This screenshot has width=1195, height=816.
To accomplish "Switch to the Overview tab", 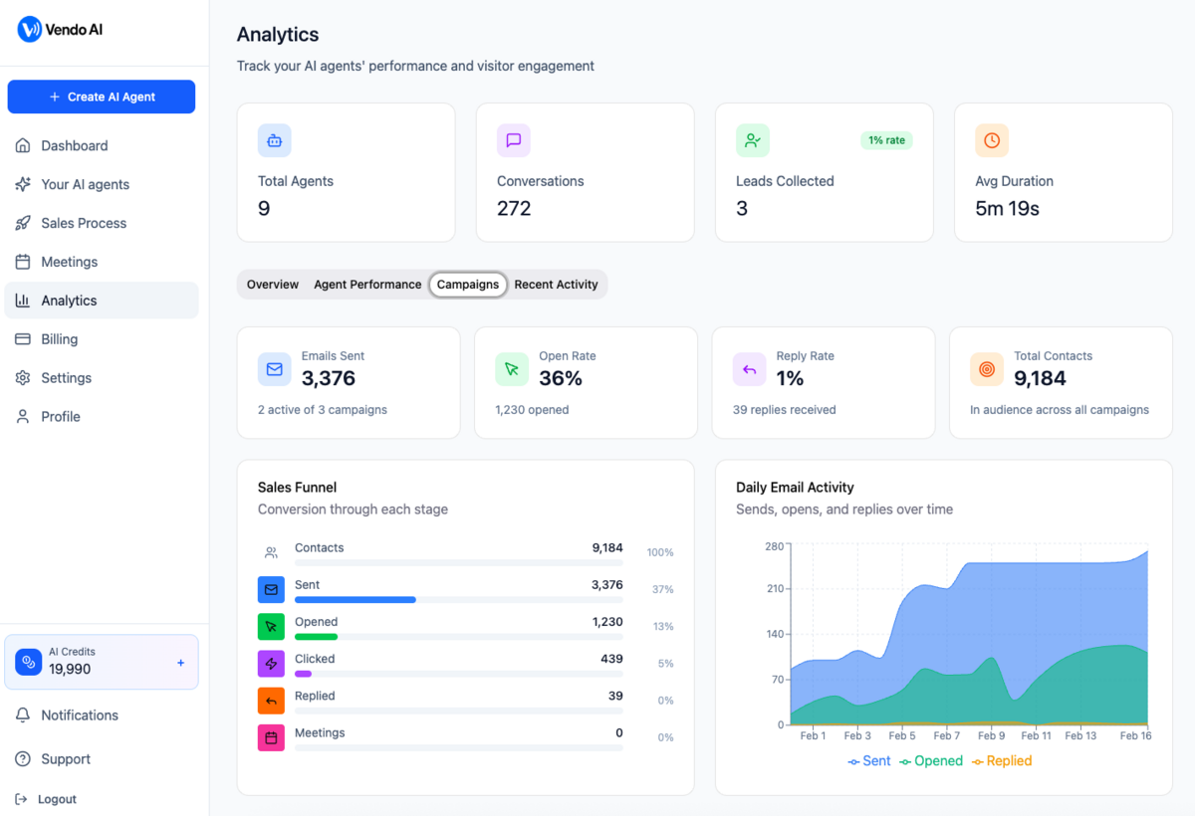I will coord(271,285).
